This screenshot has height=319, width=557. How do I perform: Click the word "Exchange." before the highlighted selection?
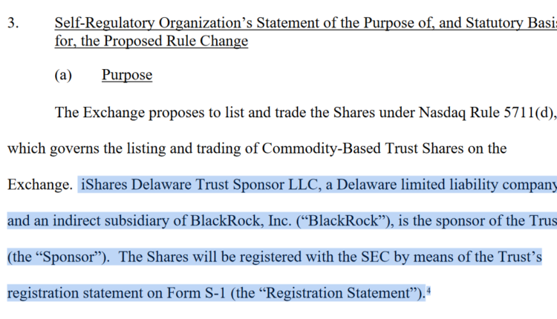pyautogui.click(x=40, y=185)
